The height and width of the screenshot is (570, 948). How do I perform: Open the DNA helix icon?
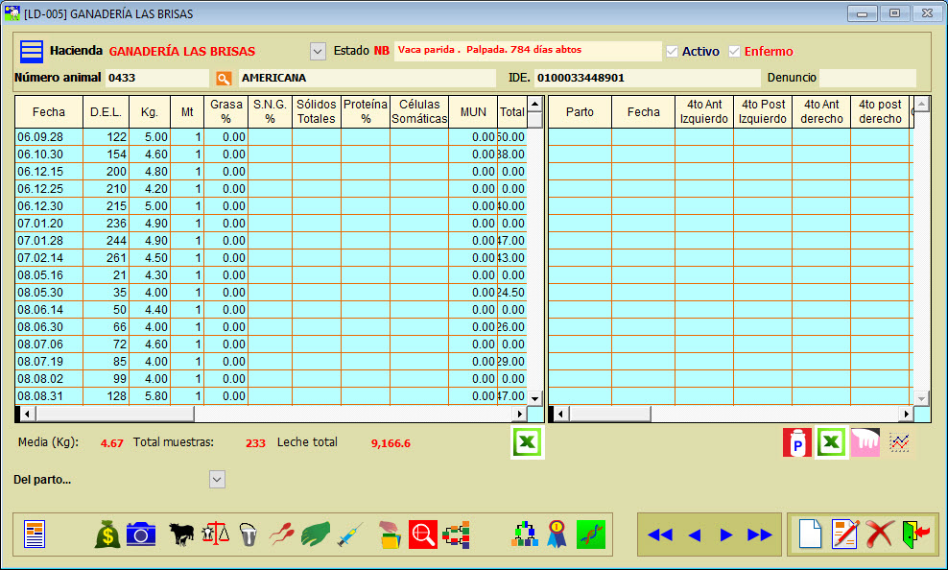pos(591,534)
